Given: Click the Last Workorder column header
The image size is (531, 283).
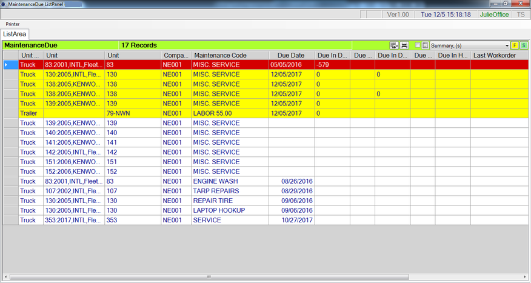Looking at the screenshot, I should click(x=495, y=55).
